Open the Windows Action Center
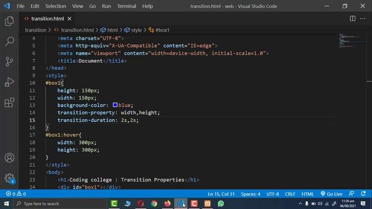Screen dimensions: 372x209 [x=363, y=204]
